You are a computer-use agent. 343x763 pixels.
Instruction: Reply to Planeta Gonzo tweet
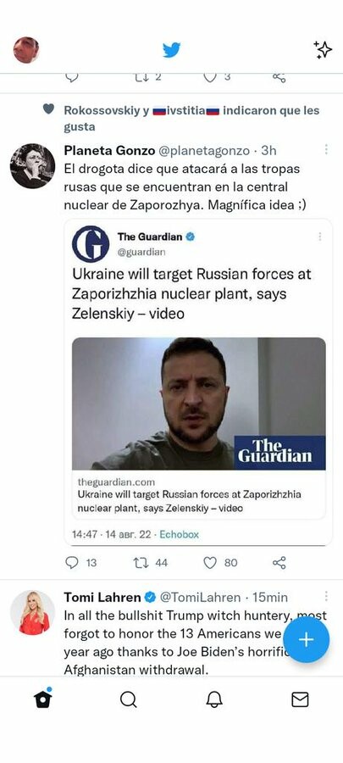(x=72, y=563)
